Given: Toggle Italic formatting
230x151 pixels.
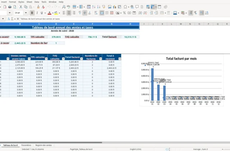Looking at the screenshot, I should [x=37, y=13].
